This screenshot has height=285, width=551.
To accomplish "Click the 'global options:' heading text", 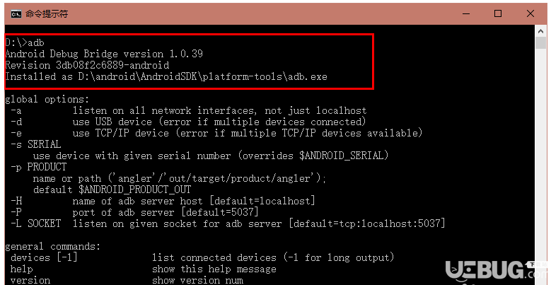I will tap(47, 99).
